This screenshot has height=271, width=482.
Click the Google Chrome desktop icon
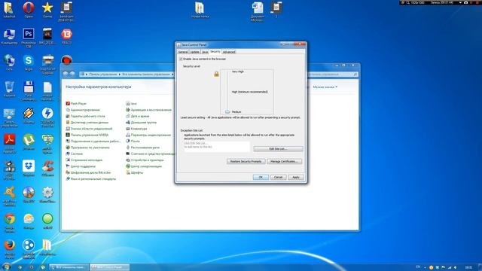click(9, 219)
